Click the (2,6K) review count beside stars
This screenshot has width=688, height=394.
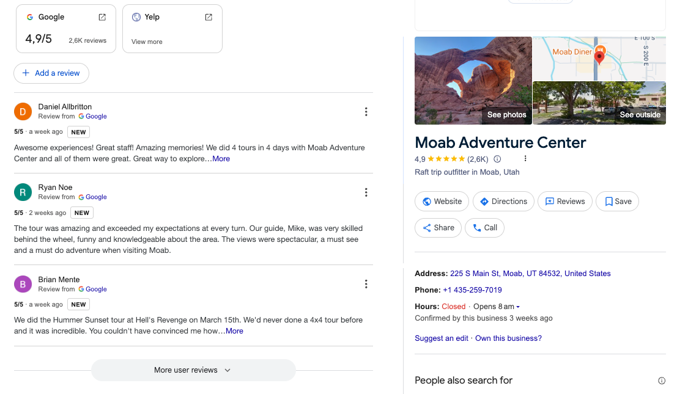pos(478,159)
